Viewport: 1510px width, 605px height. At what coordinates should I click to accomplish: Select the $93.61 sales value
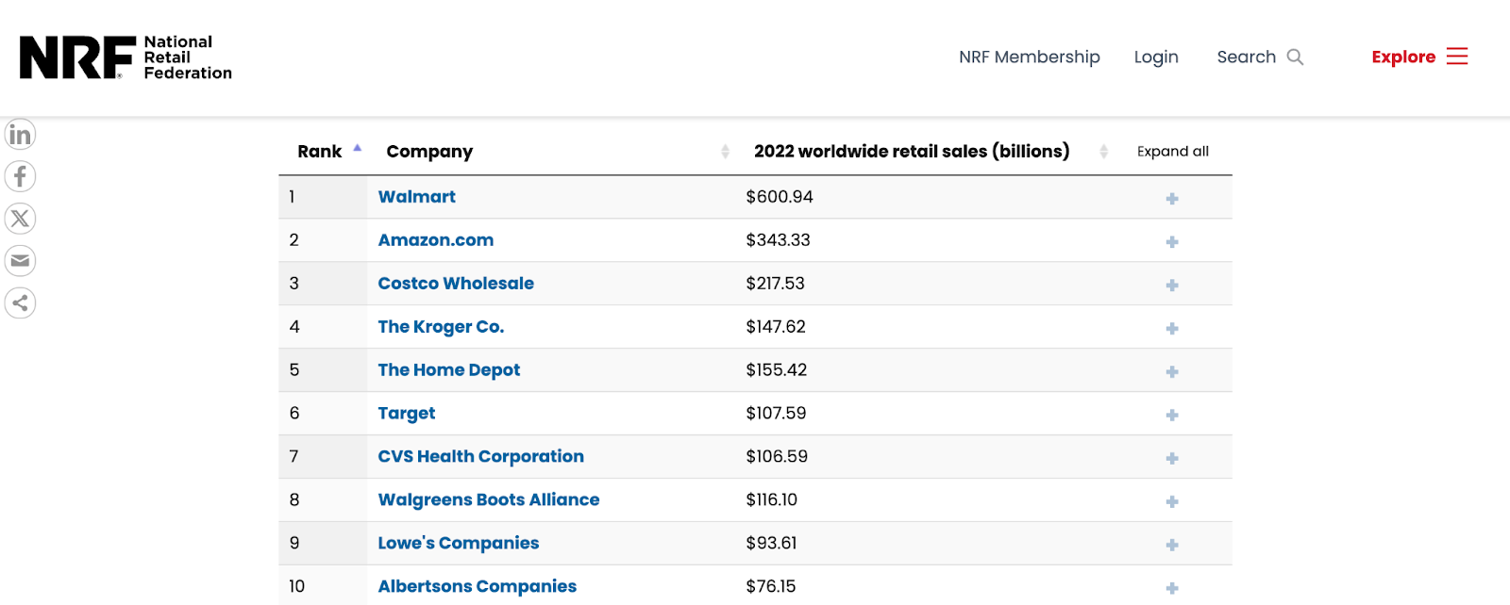[x=772, y=544]
